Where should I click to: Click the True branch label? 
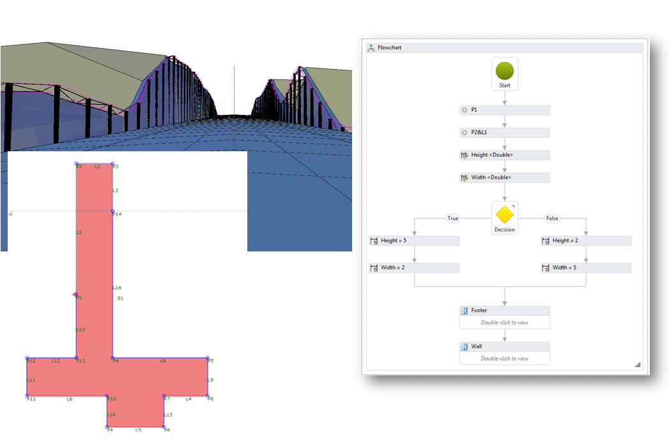click(452, 218)
